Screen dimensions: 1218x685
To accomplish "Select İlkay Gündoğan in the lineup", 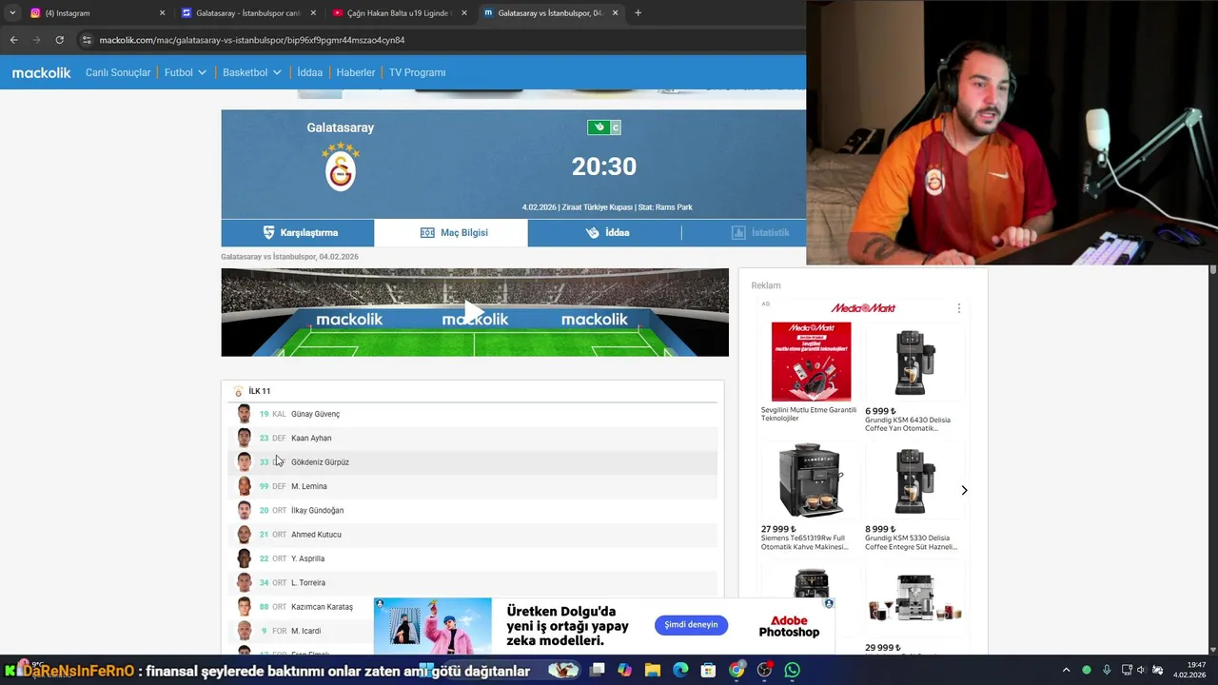I will coord(317,511).
